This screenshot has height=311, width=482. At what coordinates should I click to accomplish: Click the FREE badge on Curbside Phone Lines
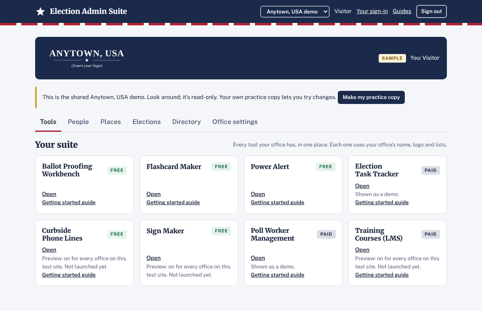tap(117, 234)
